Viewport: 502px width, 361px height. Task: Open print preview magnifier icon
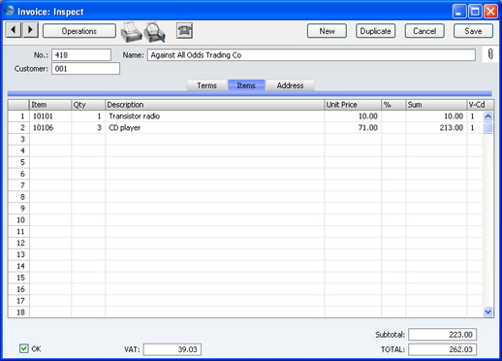(x=155, y=32)
